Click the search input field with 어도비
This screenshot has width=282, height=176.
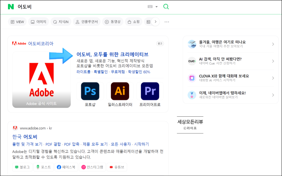tap(76, 6)
